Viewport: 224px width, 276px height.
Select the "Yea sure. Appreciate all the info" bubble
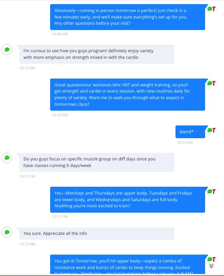pos(97,234)
